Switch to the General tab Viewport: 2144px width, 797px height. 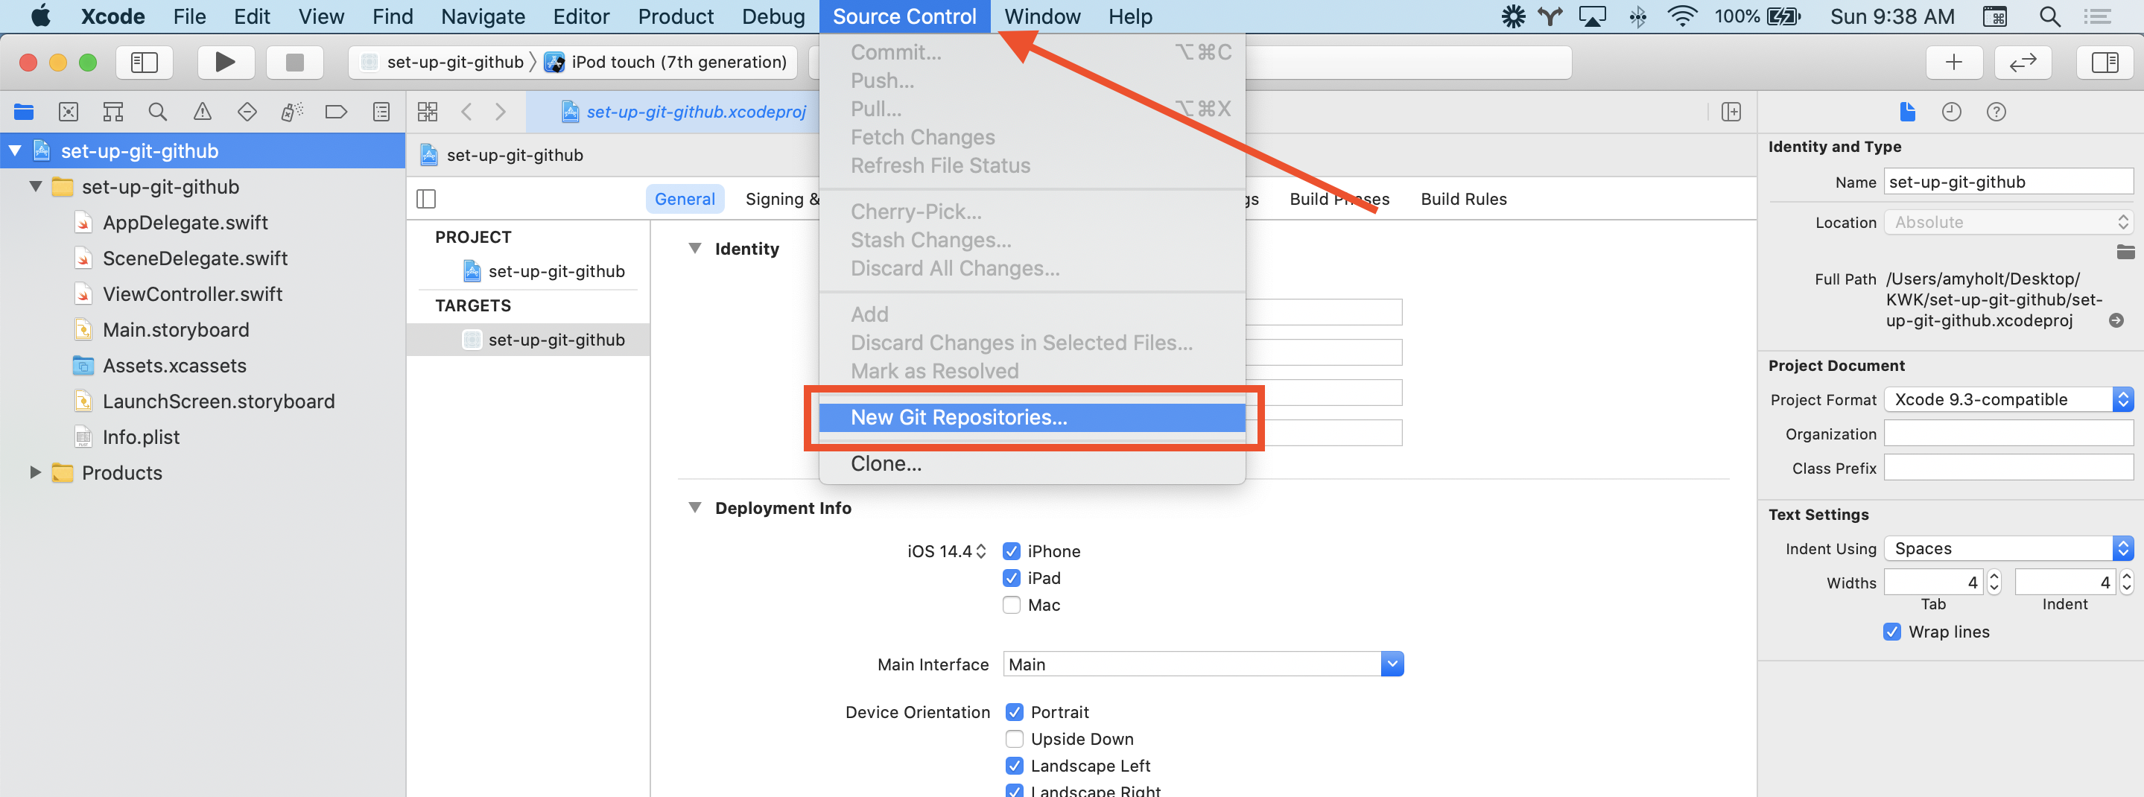pyautogui.click(x=684, y=199)
